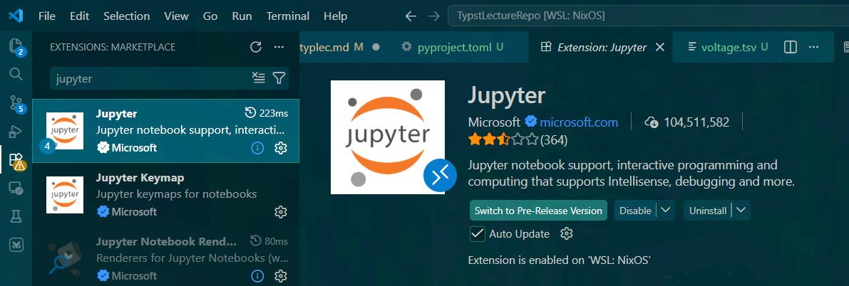
Task: Open the Testing flask icon
Action: 16,217
